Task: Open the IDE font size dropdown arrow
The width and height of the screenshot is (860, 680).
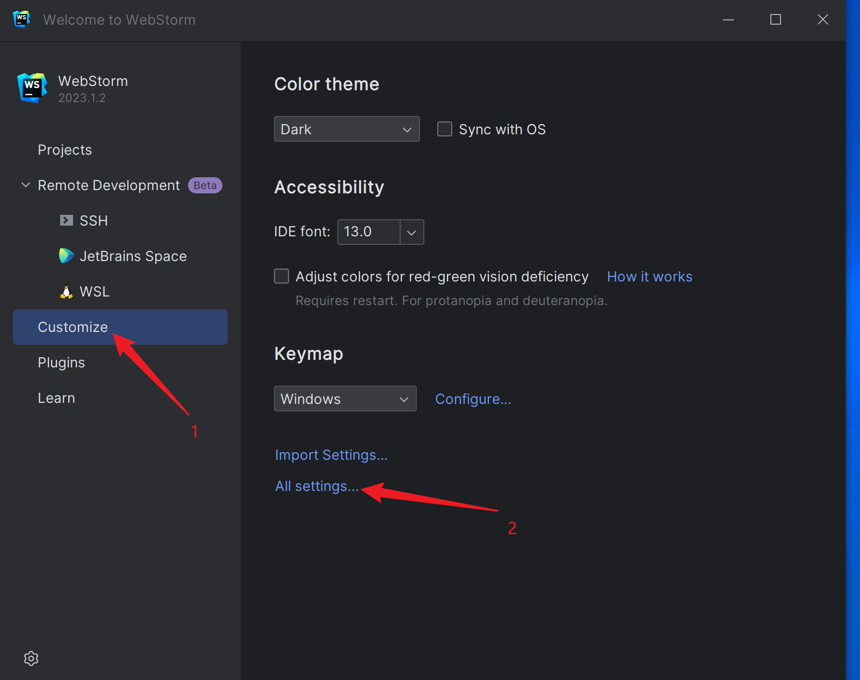Action: [412, 232]
